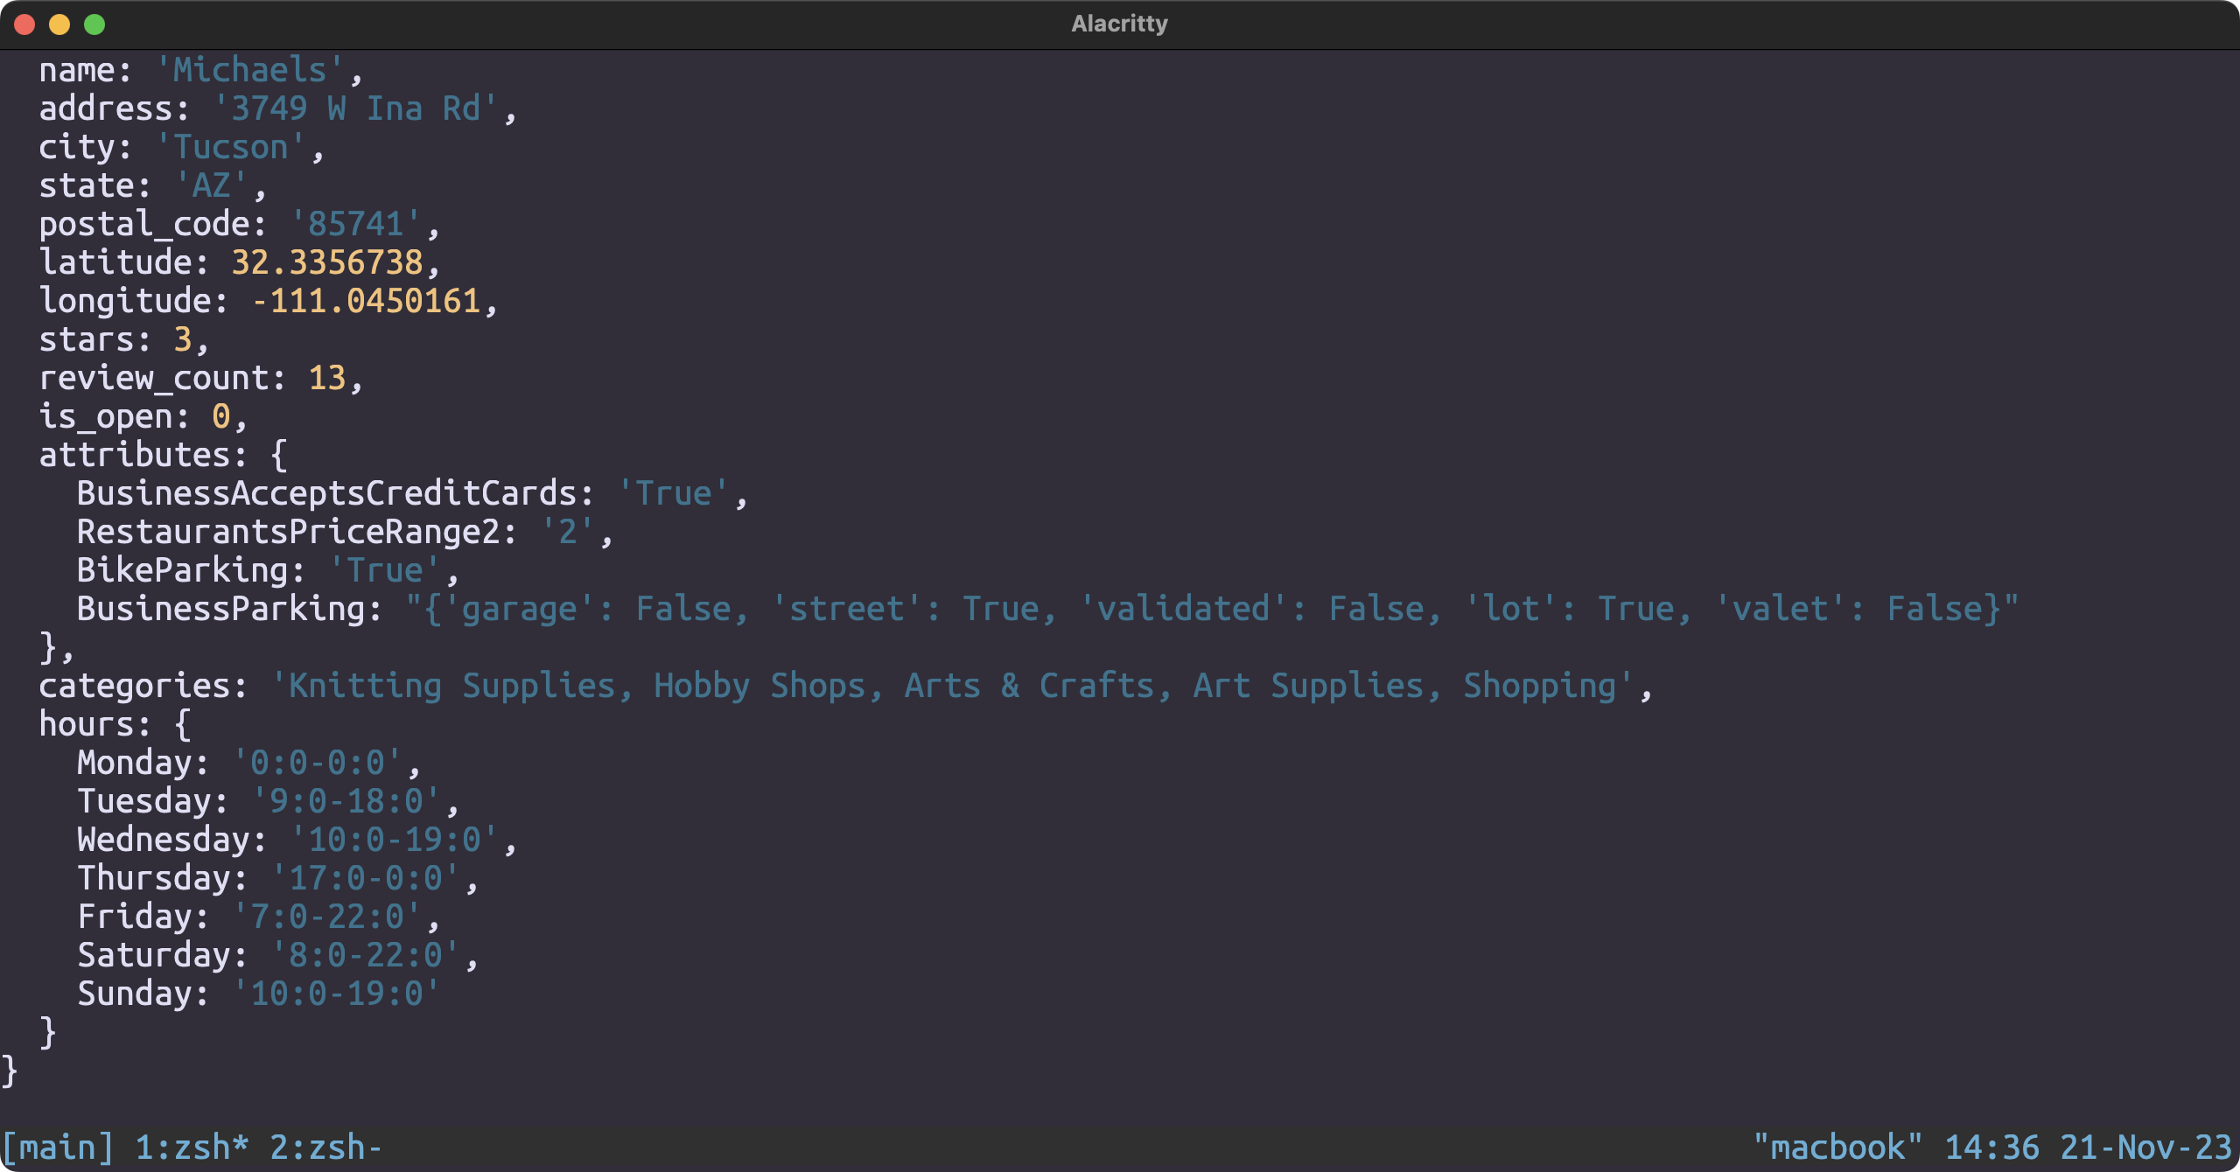Click the red close window button

pyautogui.click(x=24, y=24)
